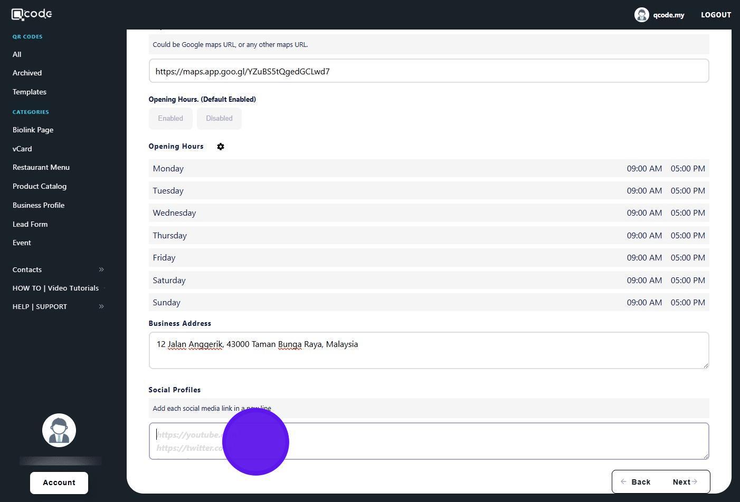
Task: Expand the Contacts submenu arrow
Action: pos(101,269)
